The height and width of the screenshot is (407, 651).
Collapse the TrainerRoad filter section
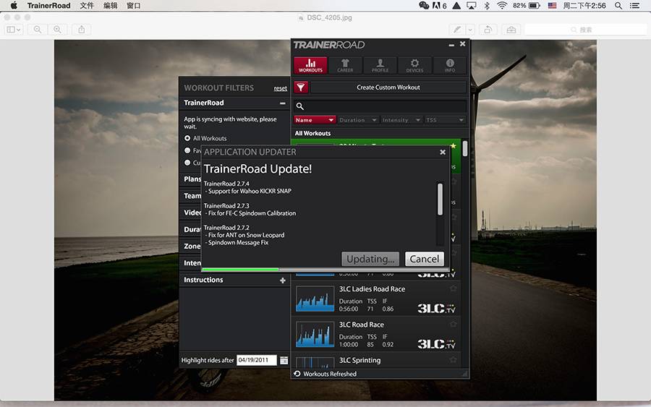coord(282,103)
